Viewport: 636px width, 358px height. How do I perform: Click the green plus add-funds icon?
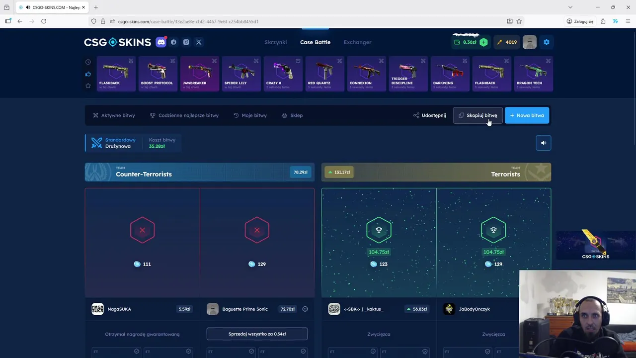pos(483,42)
